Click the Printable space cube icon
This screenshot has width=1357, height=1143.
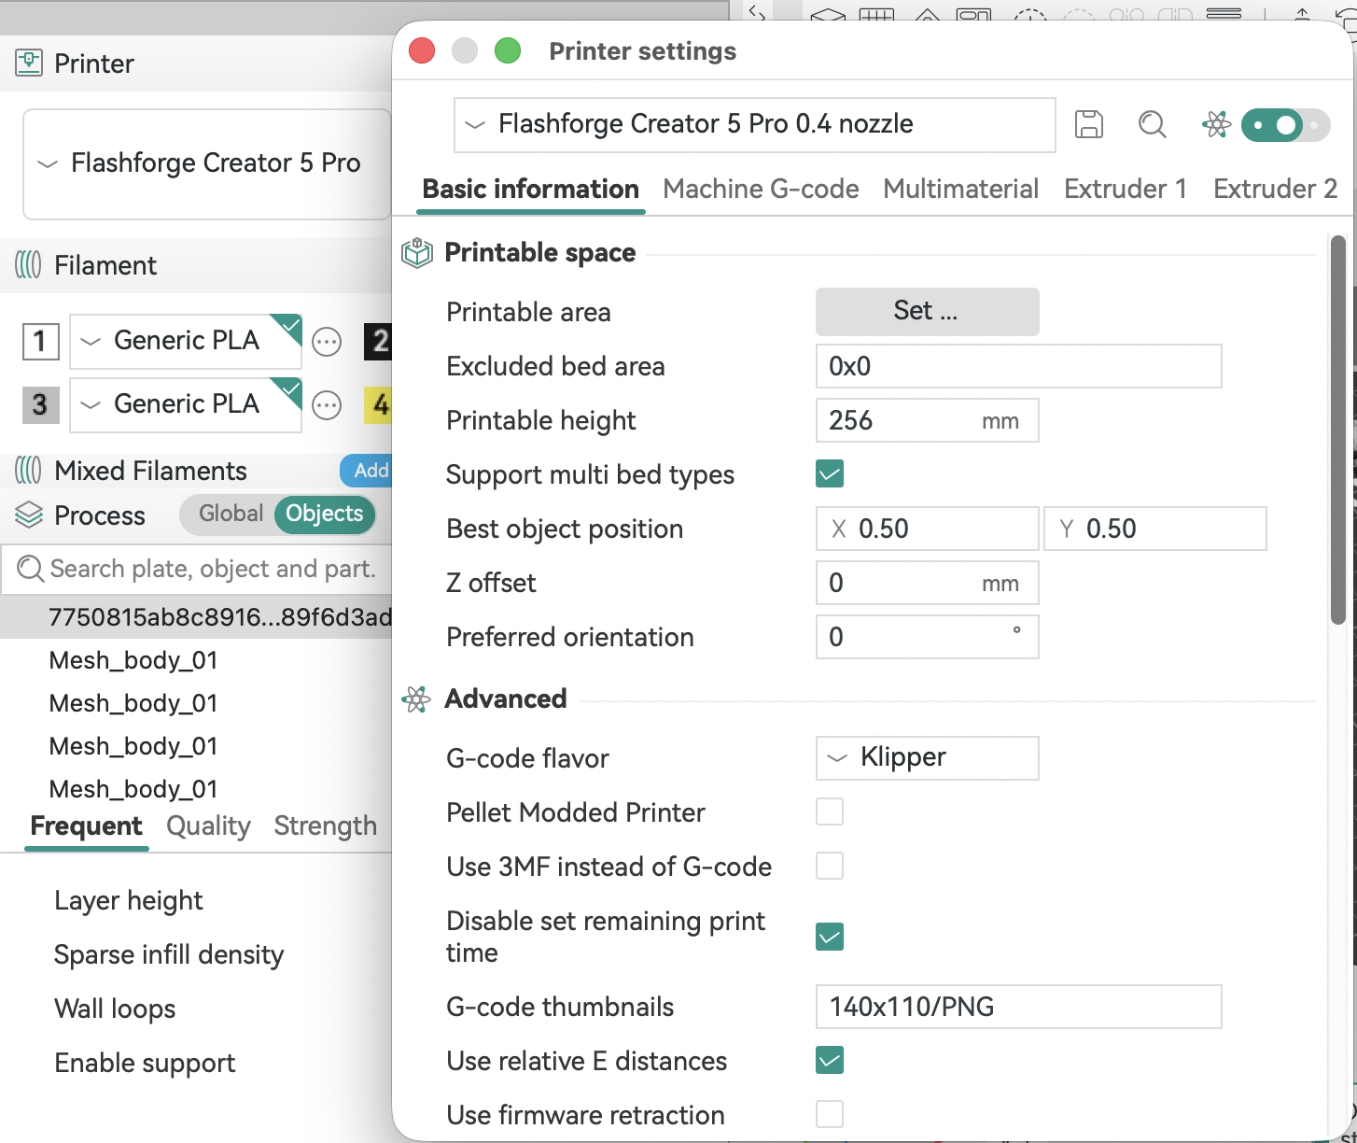pos(417,253)
